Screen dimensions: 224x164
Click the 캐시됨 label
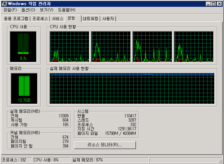[x=17, y=120]
